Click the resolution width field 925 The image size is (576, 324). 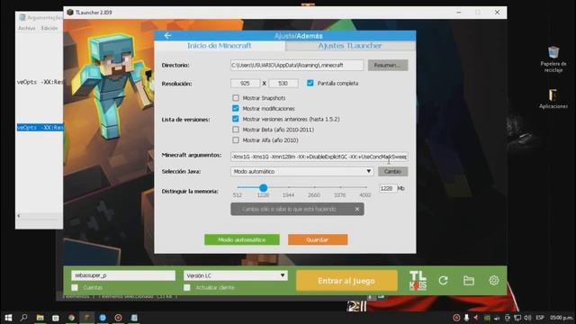pos(245,84)
